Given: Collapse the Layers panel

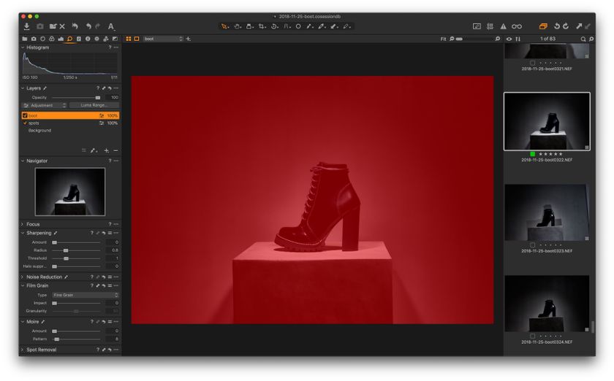Looking at the screenshot, I should coord(23,88).
